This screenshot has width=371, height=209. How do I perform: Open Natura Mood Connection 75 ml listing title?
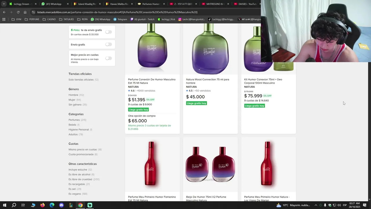point(208,81)
